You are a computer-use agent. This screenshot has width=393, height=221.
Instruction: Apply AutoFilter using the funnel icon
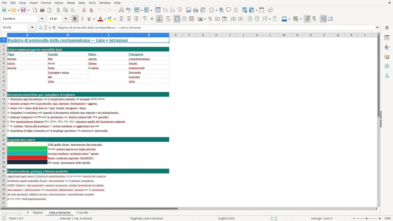pyautogui.click(x=179, y=10)
